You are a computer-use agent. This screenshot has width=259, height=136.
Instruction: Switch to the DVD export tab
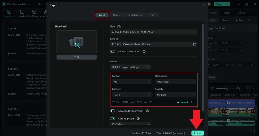pyautogui.click(x=152, y=15)
